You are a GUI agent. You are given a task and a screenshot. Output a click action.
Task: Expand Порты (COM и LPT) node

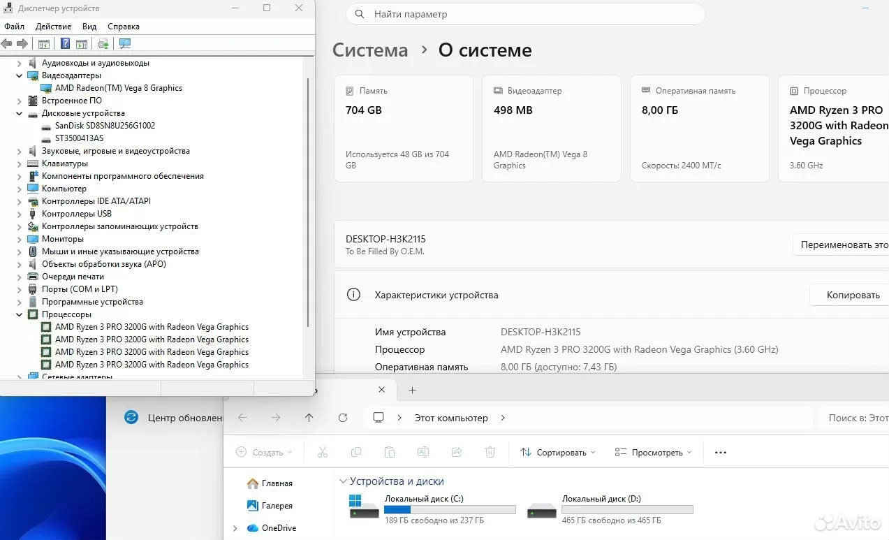pyautogui.click(x=20, y=289)
